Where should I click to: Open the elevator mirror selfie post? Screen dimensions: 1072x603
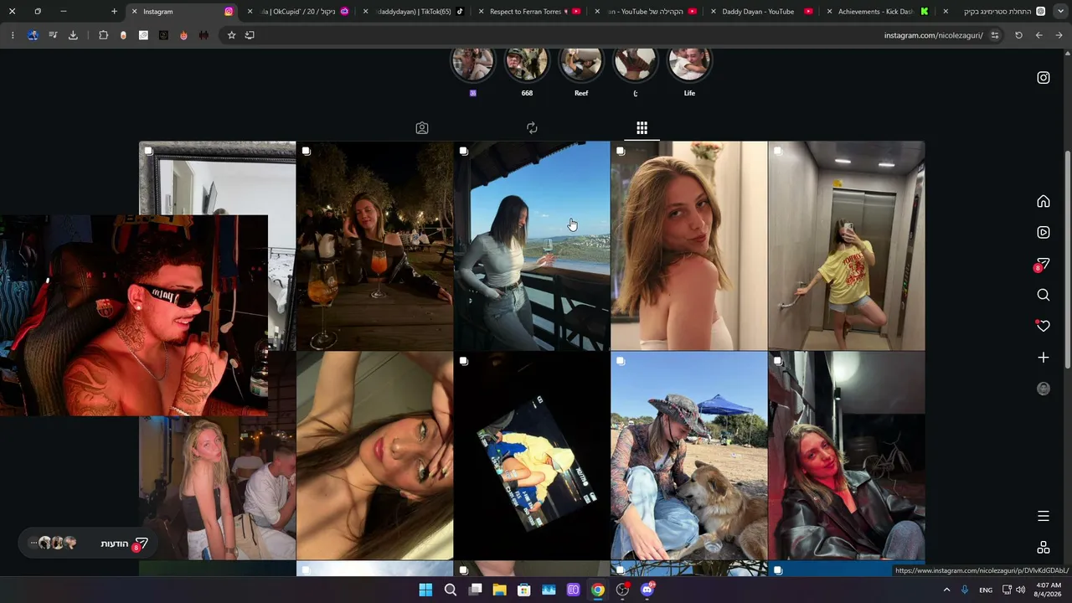click(x=847, y=245)
